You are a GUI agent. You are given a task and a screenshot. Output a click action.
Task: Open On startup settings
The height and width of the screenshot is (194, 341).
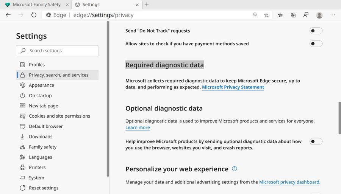tap(58, 95)
